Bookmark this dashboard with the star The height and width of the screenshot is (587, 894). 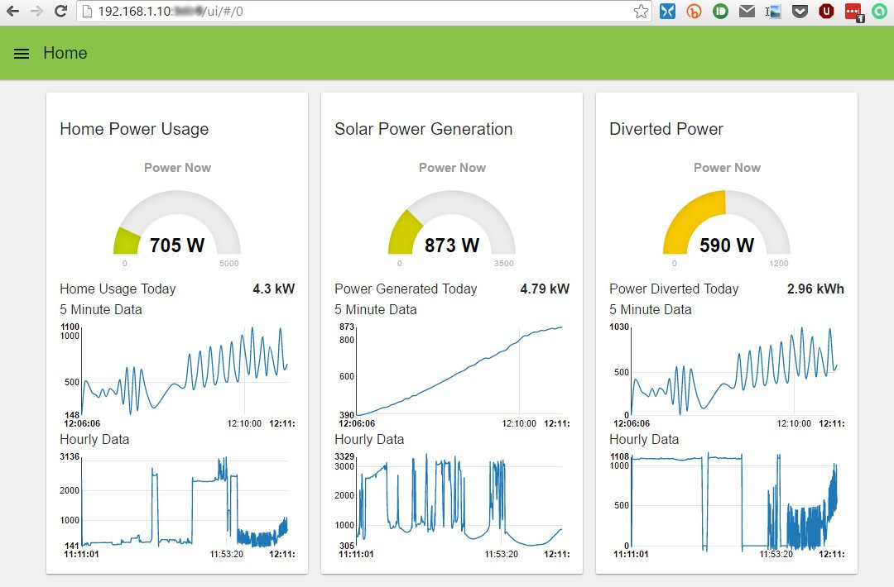click(642, 12)
